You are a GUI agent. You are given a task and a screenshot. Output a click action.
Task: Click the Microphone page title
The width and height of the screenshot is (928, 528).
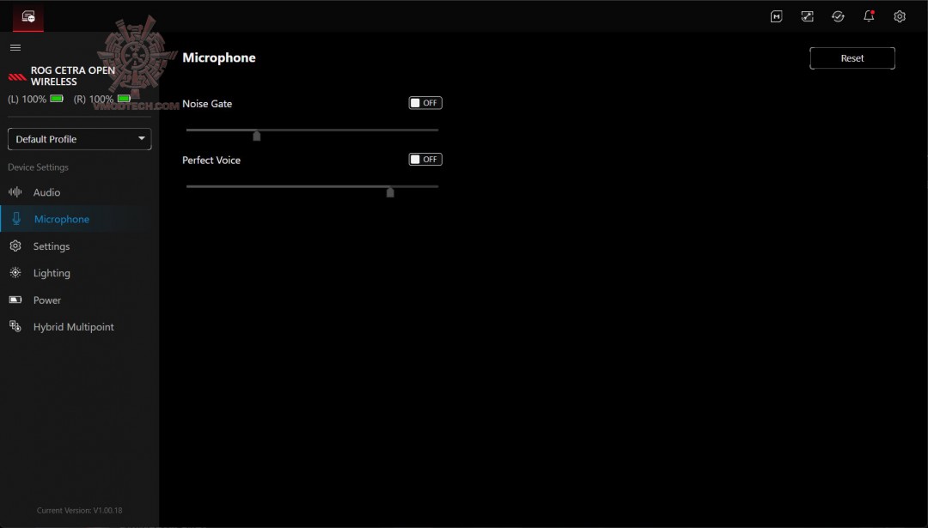point(219,58)
